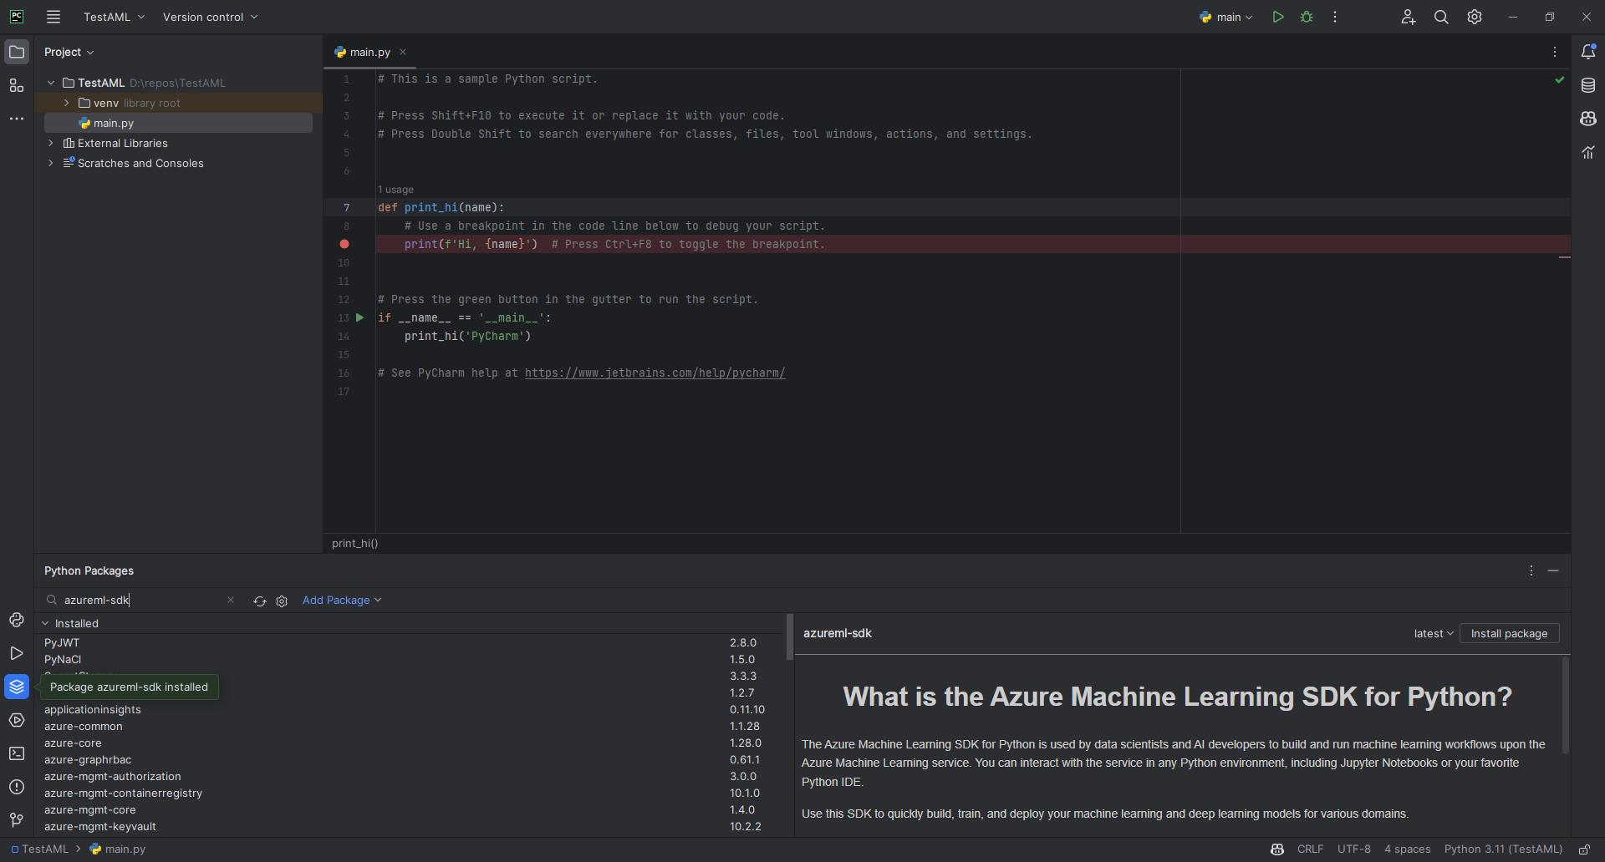
Task: Expand the venv folder in project tree
Action: coord(67,103)
